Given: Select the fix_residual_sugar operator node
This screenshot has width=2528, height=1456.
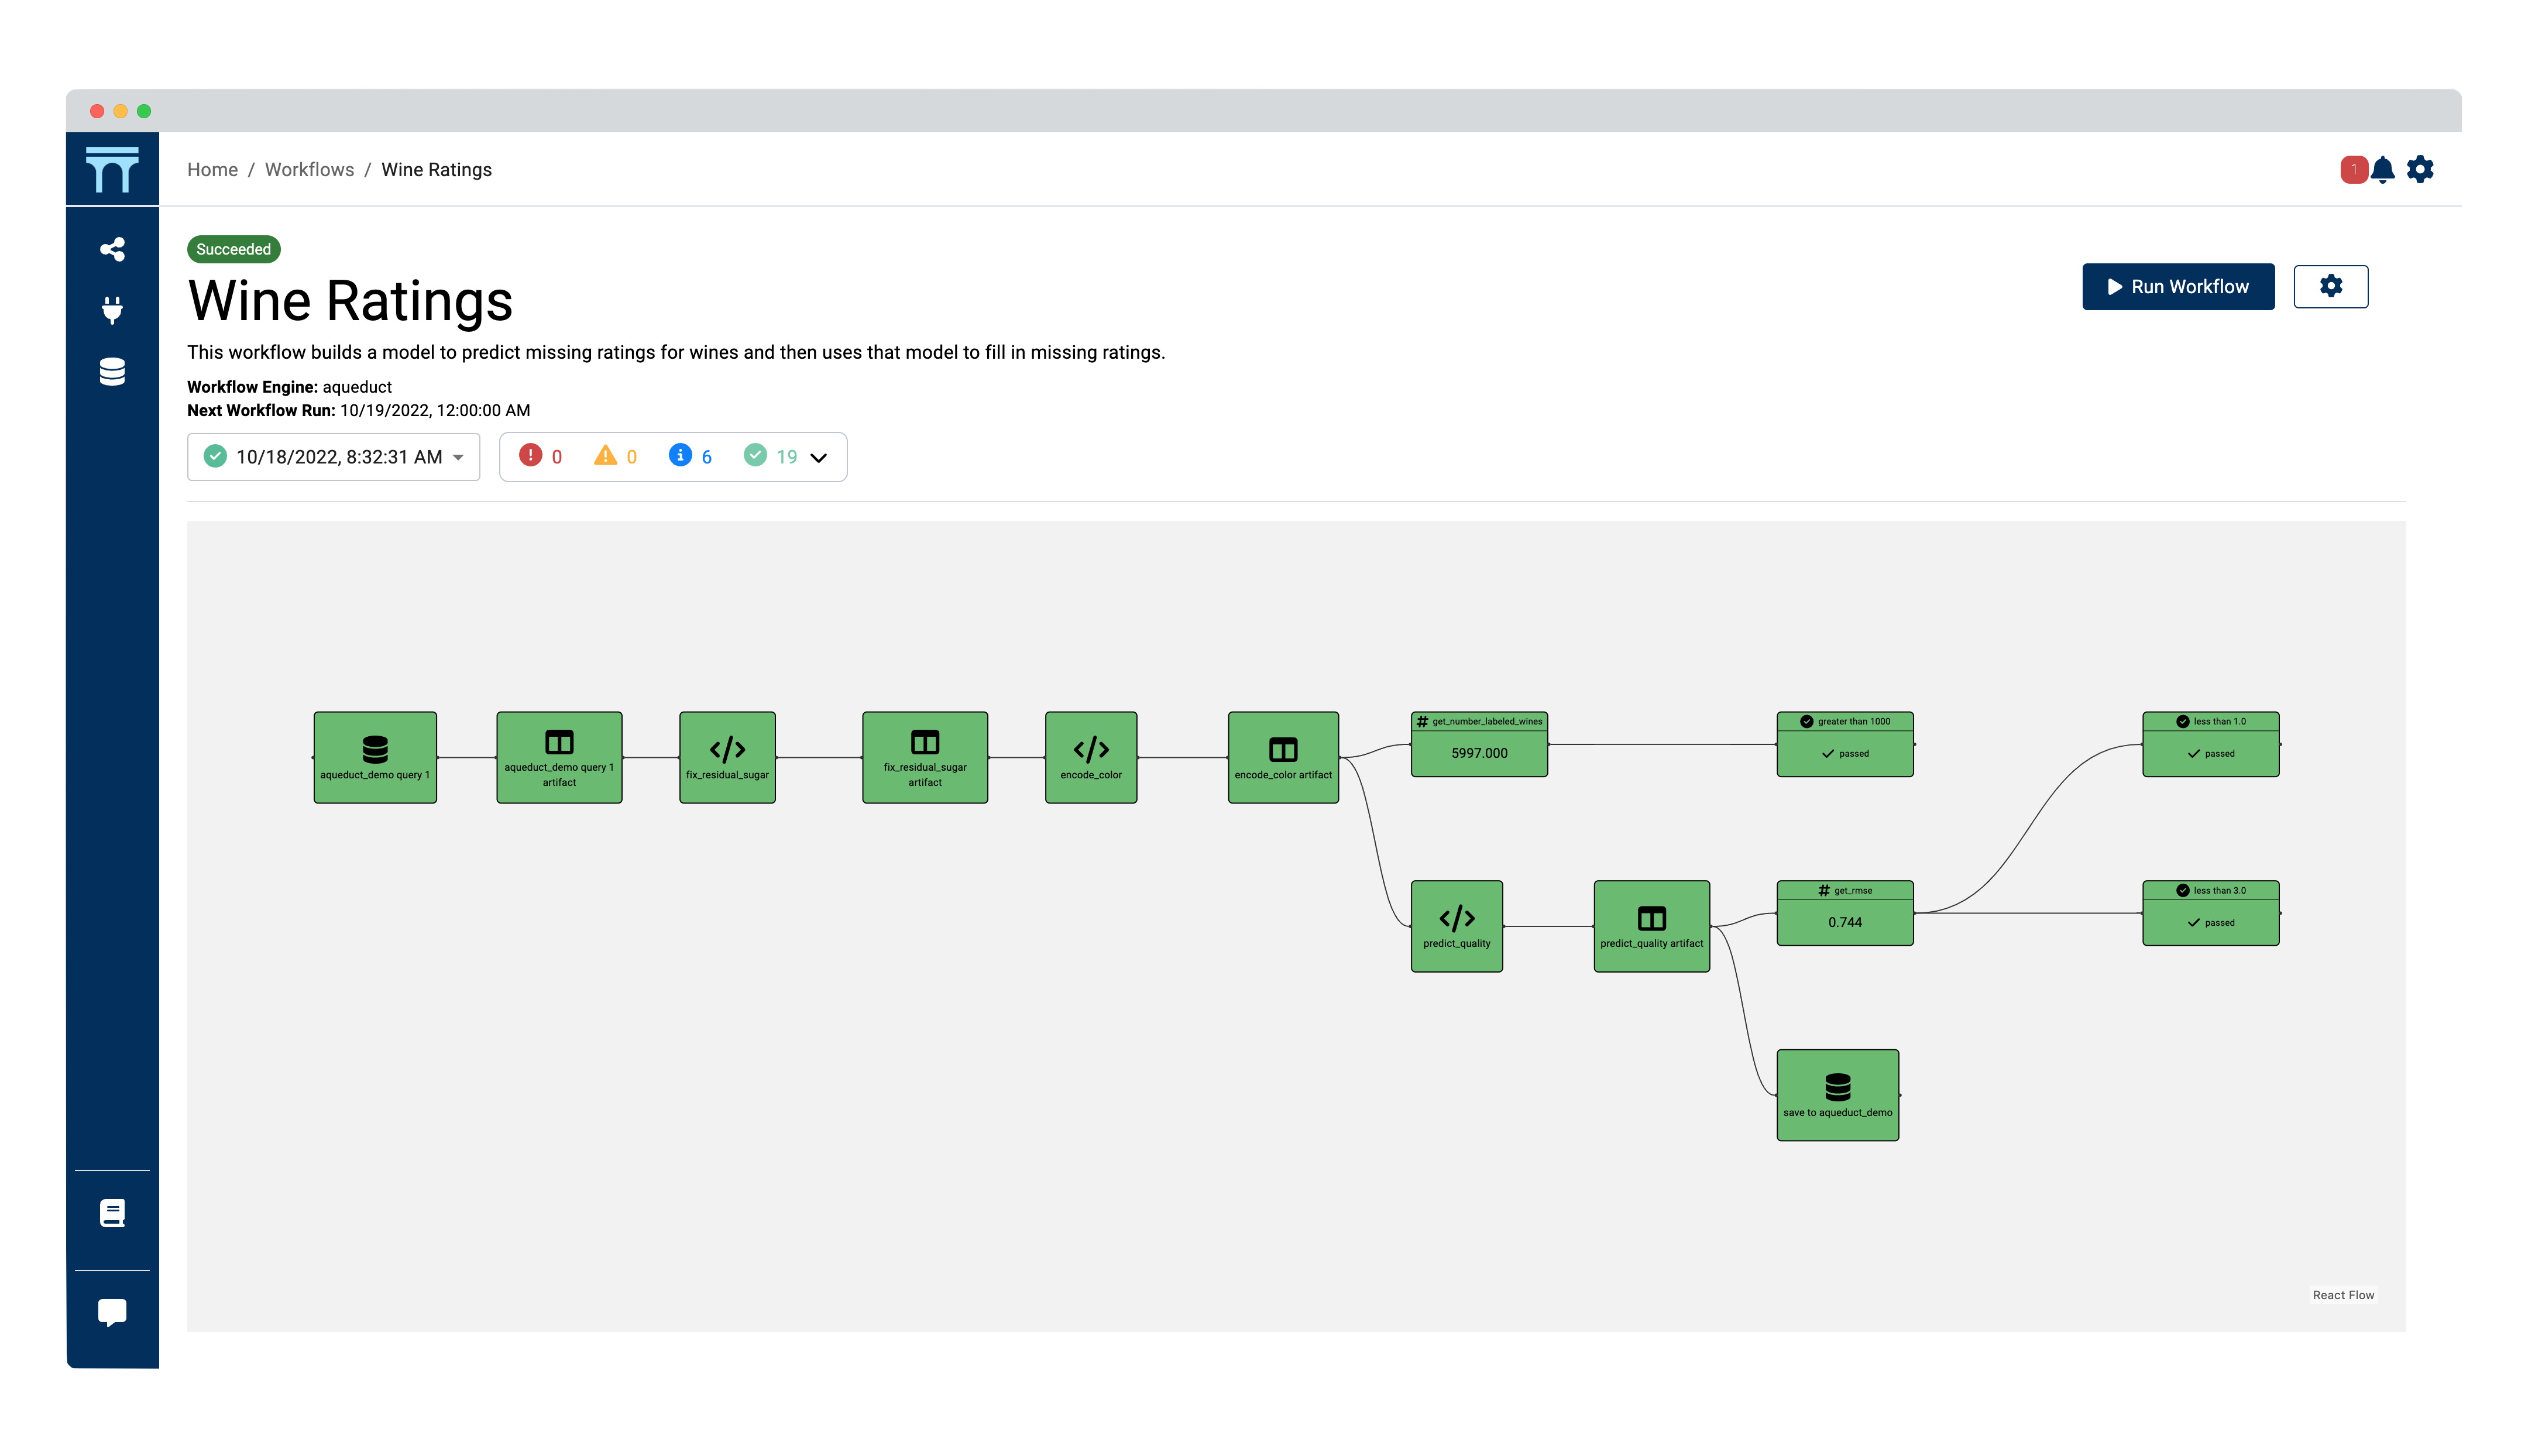Looking at the screenshot, I should [727, 758].
